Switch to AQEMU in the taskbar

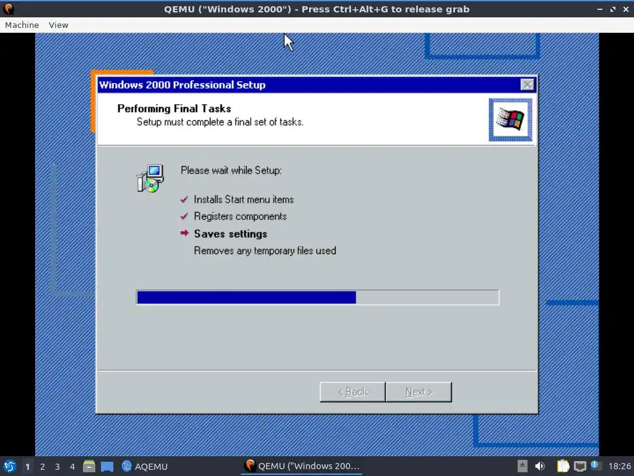point(144,466)
